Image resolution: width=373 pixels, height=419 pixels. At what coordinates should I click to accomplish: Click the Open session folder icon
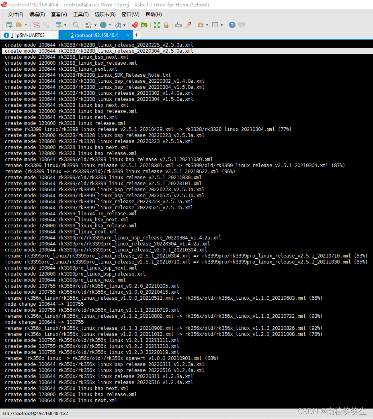[x=19, y=25]
